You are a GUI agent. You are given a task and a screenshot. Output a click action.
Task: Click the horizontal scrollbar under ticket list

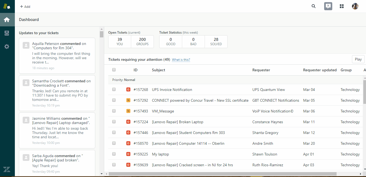coord(222,174)
